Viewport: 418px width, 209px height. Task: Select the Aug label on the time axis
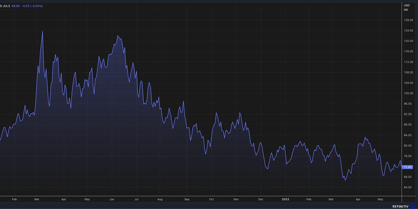(160, 199)
